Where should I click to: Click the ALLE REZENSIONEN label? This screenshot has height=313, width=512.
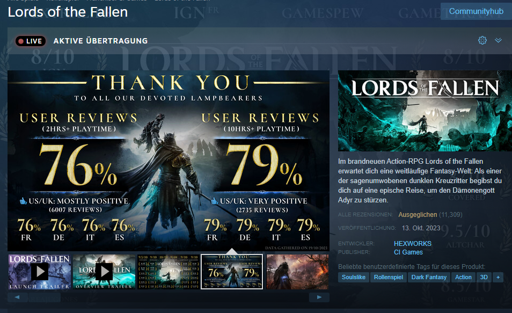(x=365, y=215)
